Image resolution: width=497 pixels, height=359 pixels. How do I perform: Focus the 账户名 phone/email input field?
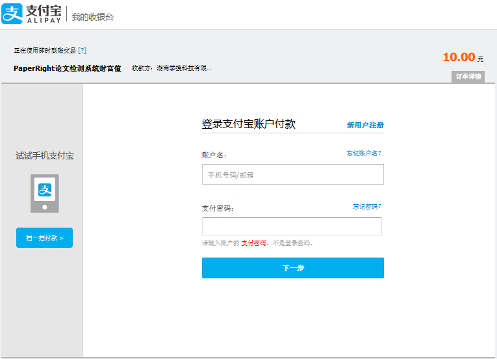click(x=292, y=174)
